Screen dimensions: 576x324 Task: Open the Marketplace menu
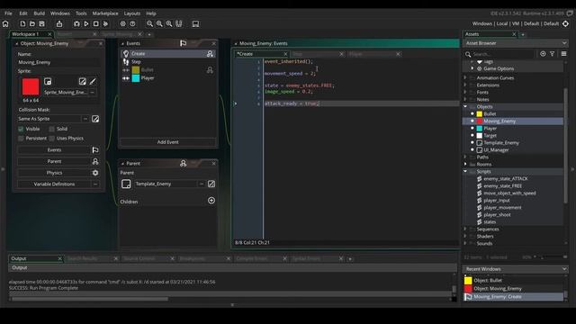point(105,13)
